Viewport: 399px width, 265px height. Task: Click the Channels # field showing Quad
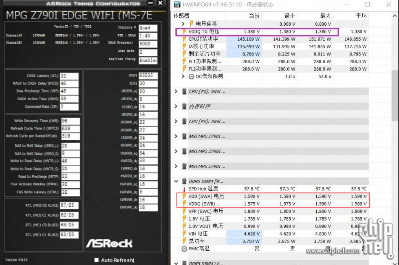click(x=148, y=28)
